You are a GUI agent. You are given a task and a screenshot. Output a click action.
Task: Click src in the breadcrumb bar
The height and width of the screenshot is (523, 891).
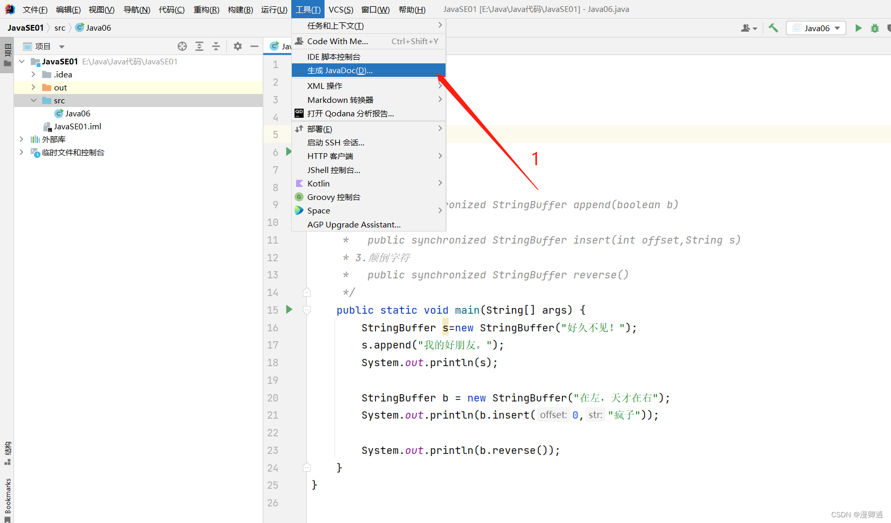point(60,28)
